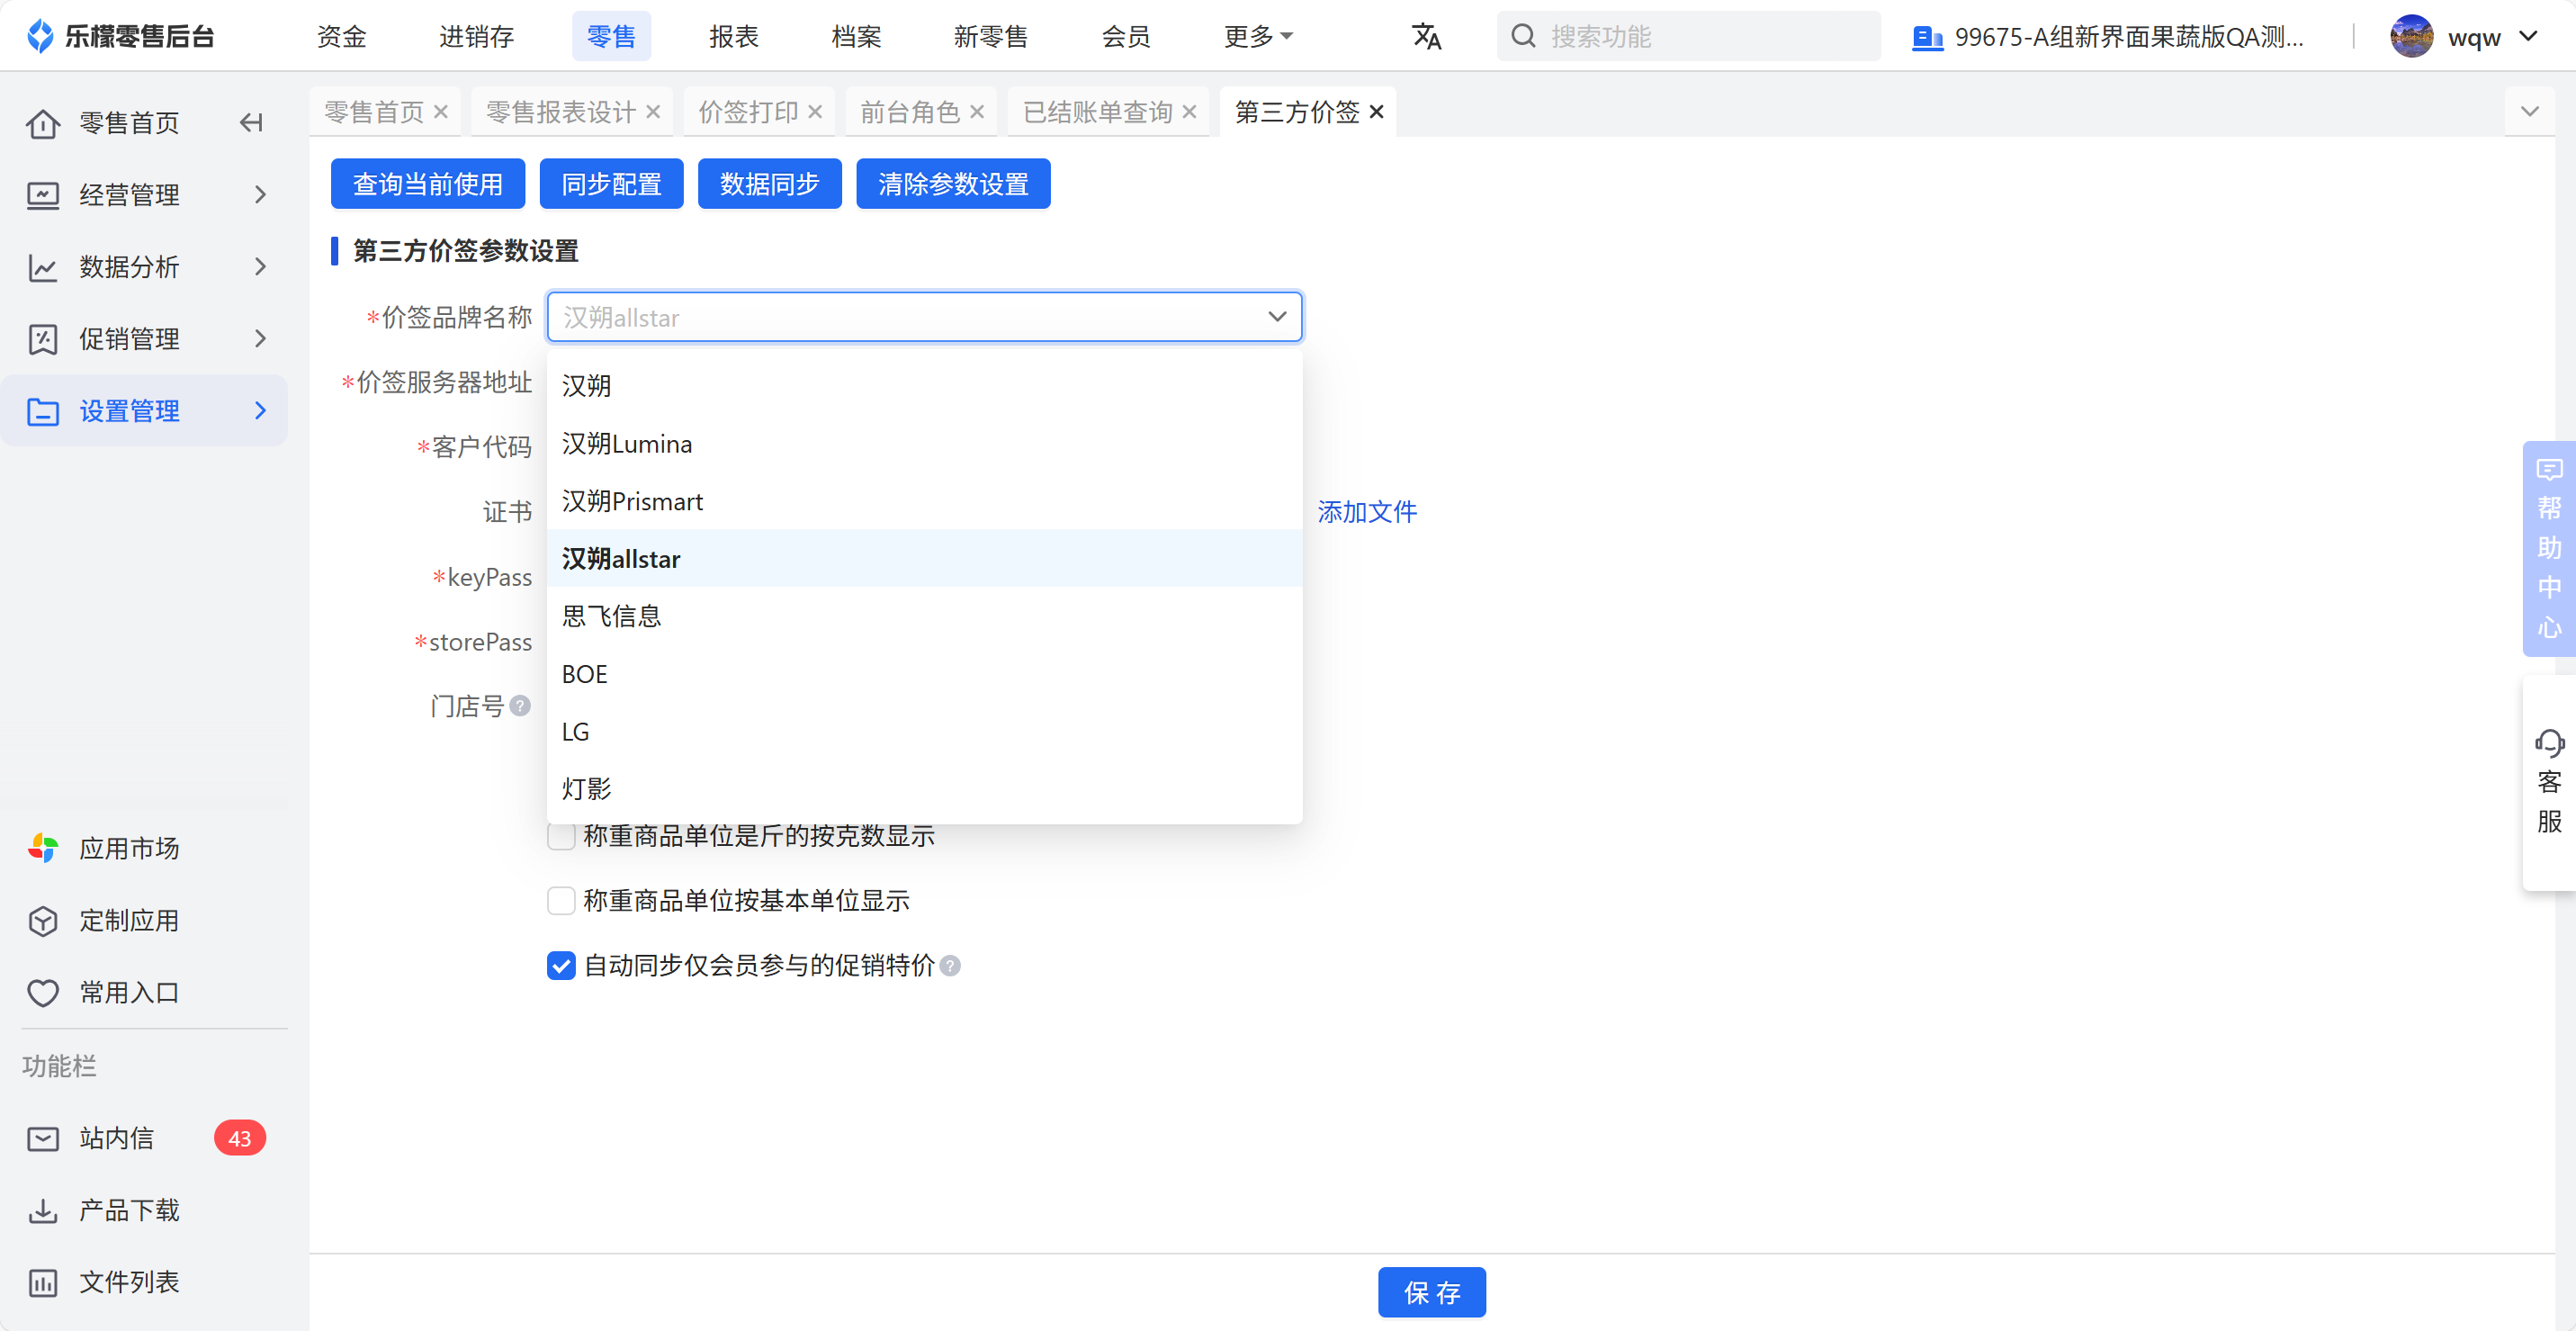Close the 价签打印 tab
Screen dimensions: 2576x1331
point(814,112)
